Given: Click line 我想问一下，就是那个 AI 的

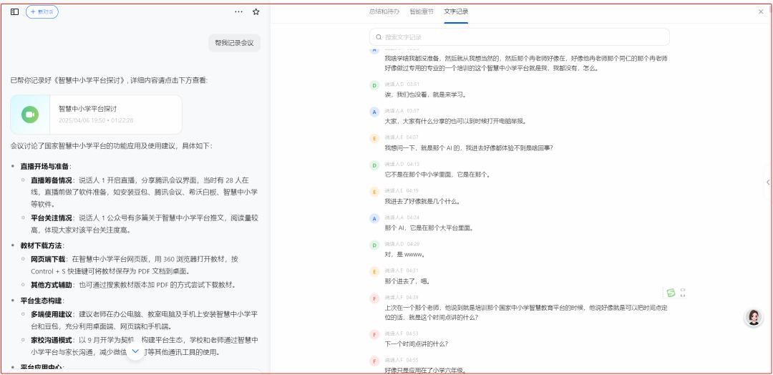Looking at the screenshot, I should tap(468, 147).
